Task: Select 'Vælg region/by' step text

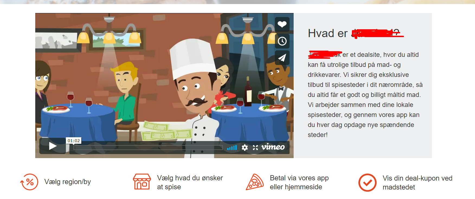Action: [x=68, y=182]
